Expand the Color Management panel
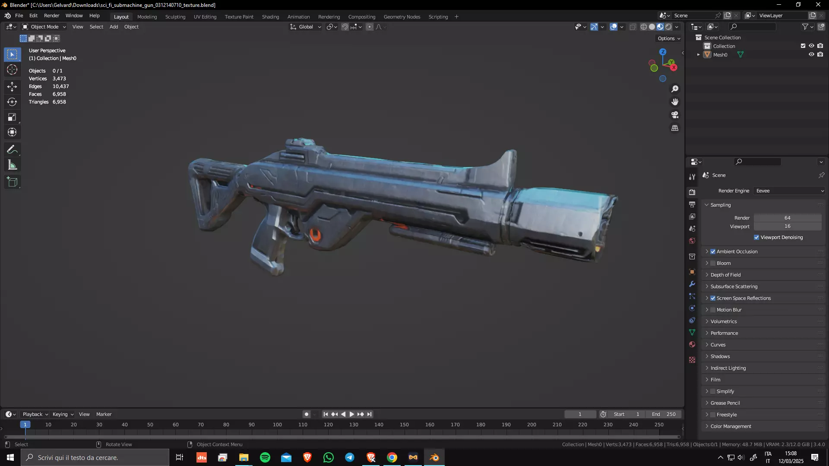The width and height of the screenshot is (829, 466). [x=731, y=426]
